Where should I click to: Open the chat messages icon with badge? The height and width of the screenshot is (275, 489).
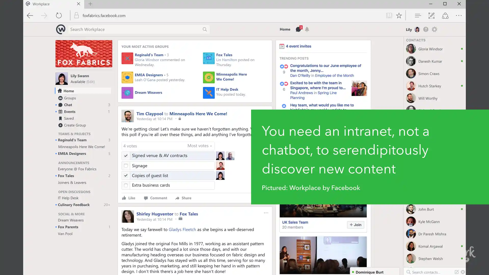(x=298, y=29)
